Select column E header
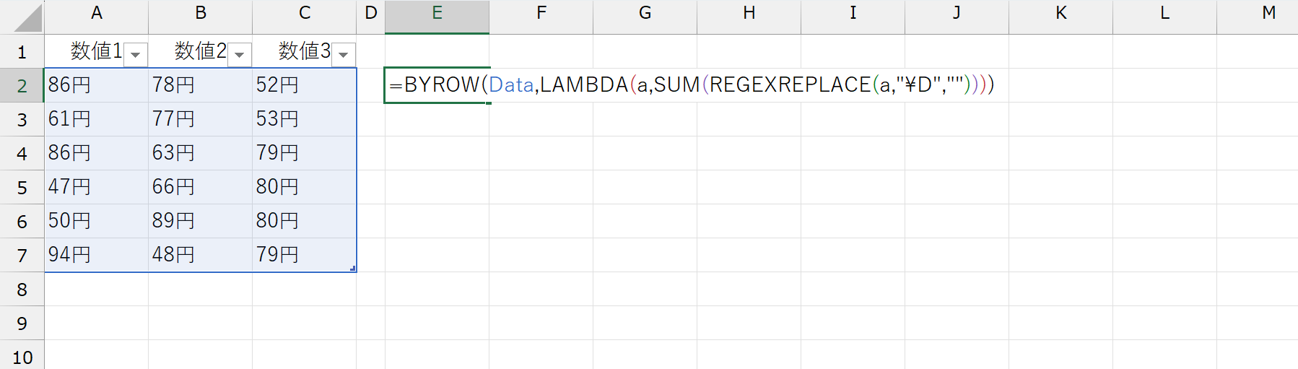 point(437,13)
